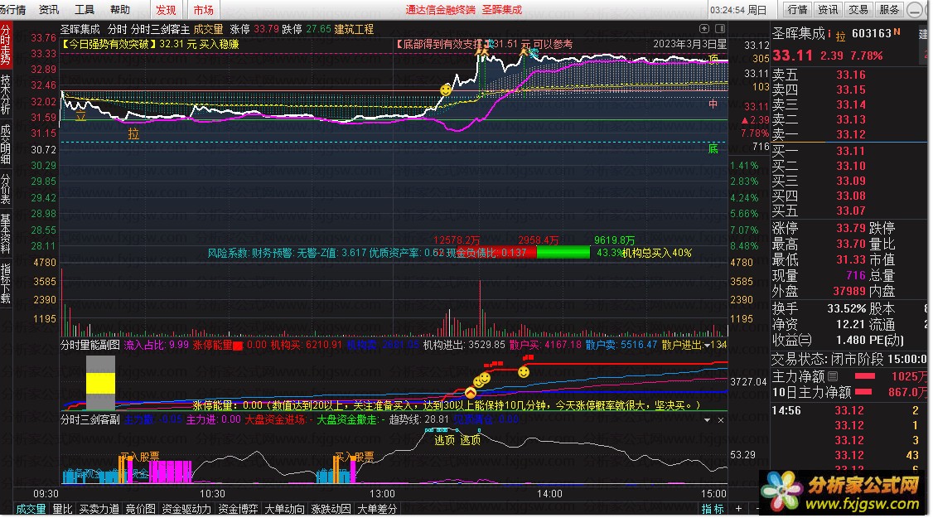
Task: Open the 帮助 menu
Action: point(119,9)
